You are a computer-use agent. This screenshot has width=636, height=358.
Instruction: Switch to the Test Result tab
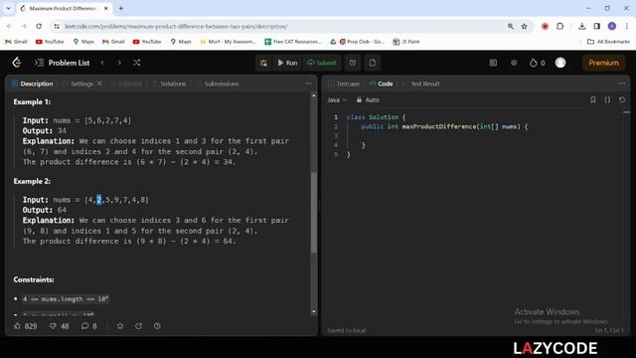(421, 84)
